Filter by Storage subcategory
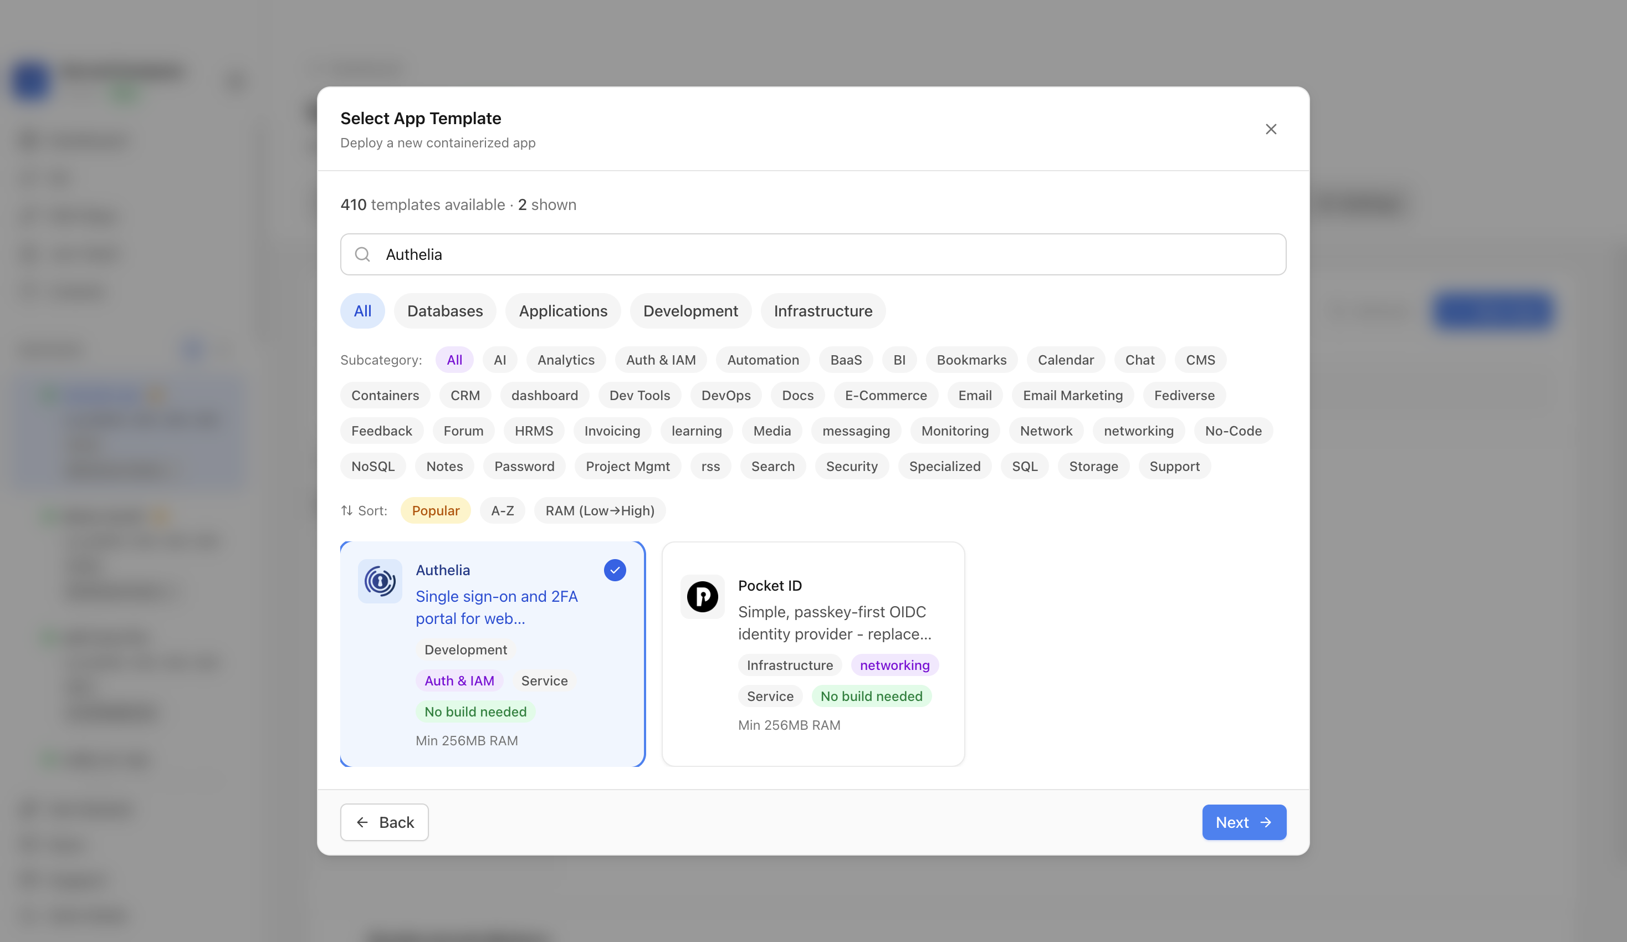The width and height of the screenshot is (1627, 942). pyautogui.click(x=1093, y=466)
